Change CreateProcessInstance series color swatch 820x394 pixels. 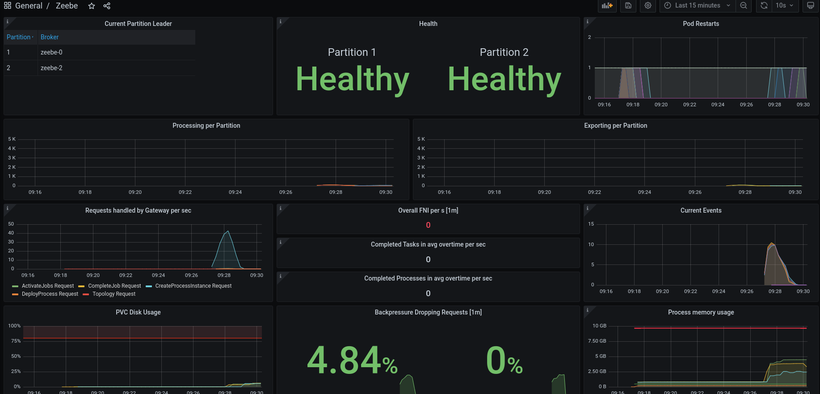click(149, 286)
